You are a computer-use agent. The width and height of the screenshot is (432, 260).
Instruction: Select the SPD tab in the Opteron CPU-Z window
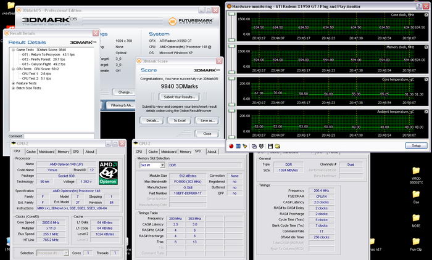point(76,152)
